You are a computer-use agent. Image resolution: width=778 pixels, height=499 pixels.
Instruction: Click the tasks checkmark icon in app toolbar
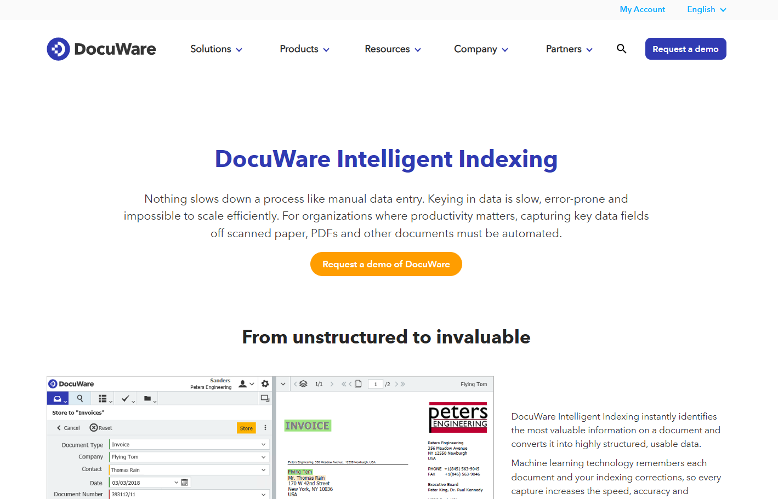click(x=125, y=399)
